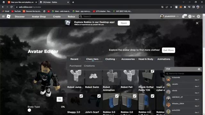Click the Search for friends field in Chat
The image size is (205, 115).
183,74
